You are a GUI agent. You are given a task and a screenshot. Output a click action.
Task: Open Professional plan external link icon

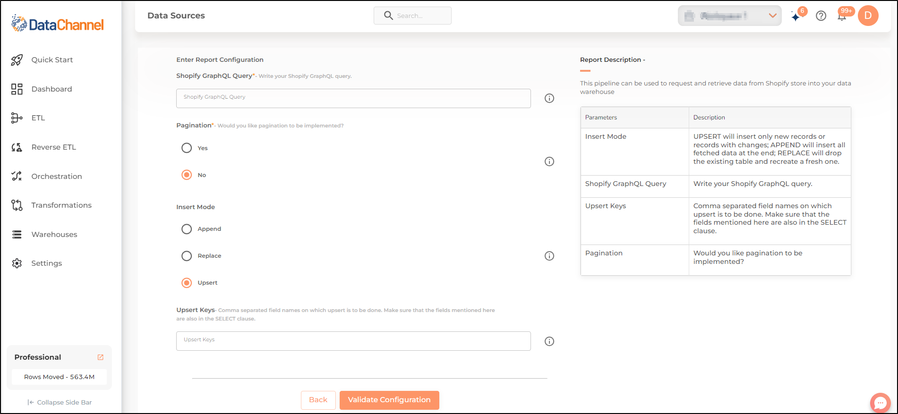[100, 357]
